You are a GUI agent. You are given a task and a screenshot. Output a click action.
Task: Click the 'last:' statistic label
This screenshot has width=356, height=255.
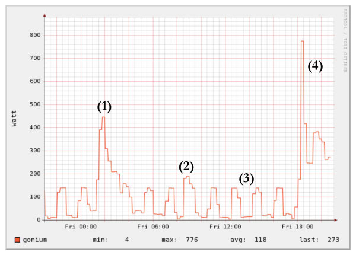[309, 240]
